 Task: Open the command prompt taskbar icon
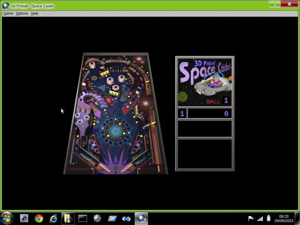[x=83, y=218]
